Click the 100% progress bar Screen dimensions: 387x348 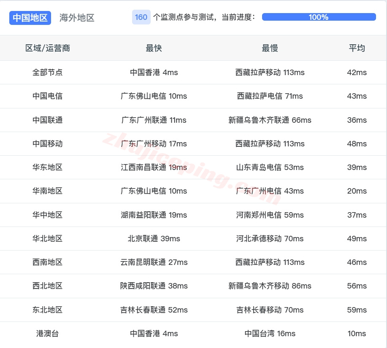(x=318, y=17)
